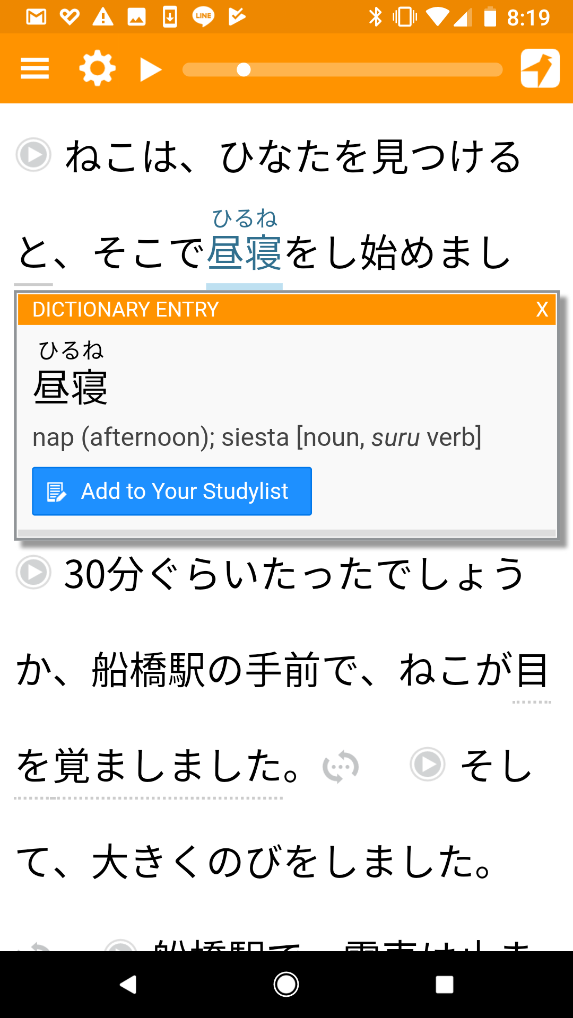
Task: Look up the word 覚ましました
Action: [x=149, y=766]
